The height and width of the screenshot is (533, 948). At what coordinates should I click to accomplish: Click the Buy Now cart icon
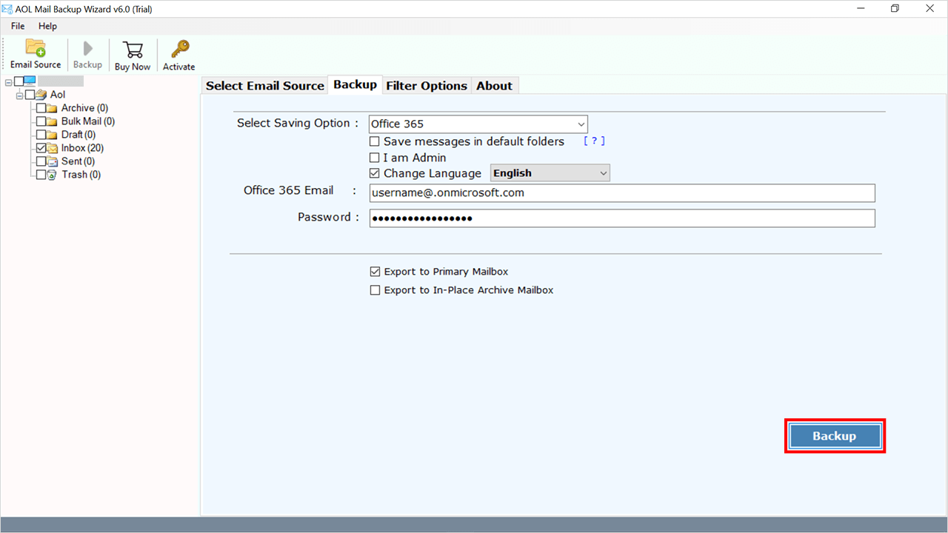(133, 50)
